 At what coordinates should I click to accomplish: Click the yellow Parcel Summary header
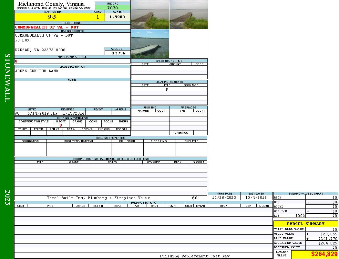tap(305, 224)
